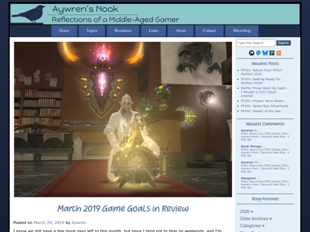The image size is (310, 232).
Task: Open the orange RSS feed icon
Action: click(x=279, y=53)
